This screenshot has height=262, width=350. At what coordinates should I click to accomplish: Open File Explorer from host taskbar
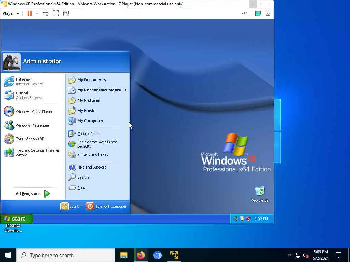(x=124, y=255)
